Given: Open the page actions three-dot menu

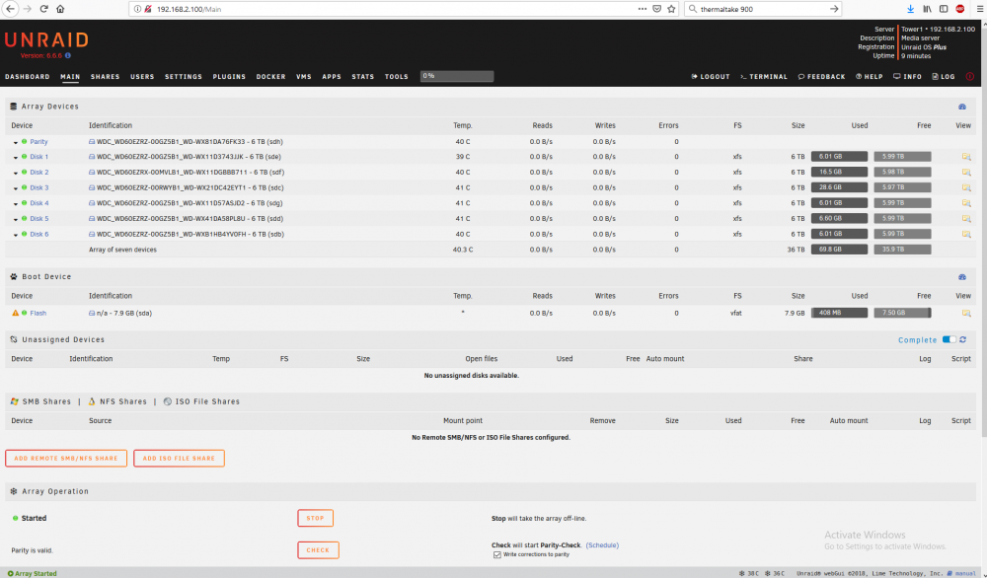Looking at the screenshot, I should point(643,9).
